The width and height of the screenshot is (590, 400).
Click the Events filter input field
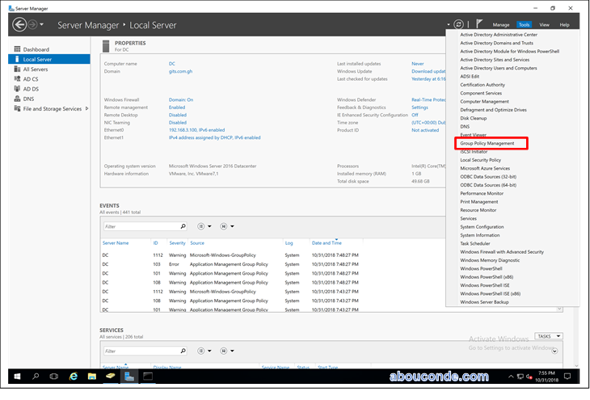[x=141, y=226]
